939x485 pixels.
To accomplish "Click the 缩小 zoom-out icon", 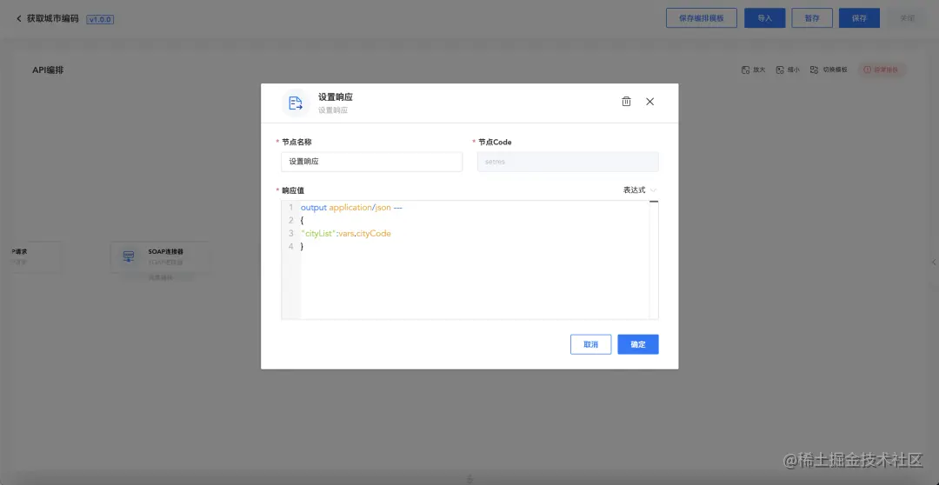I will (x=780, y=70).
